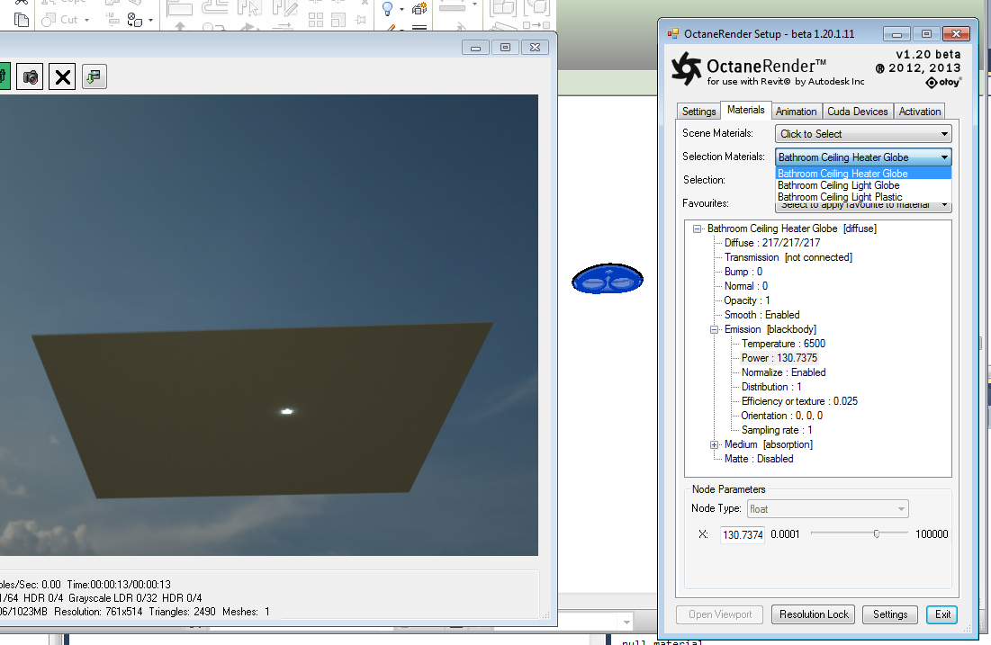Choose Bathroom Ceiling Light Globe in the list

[x=863, y=185]
